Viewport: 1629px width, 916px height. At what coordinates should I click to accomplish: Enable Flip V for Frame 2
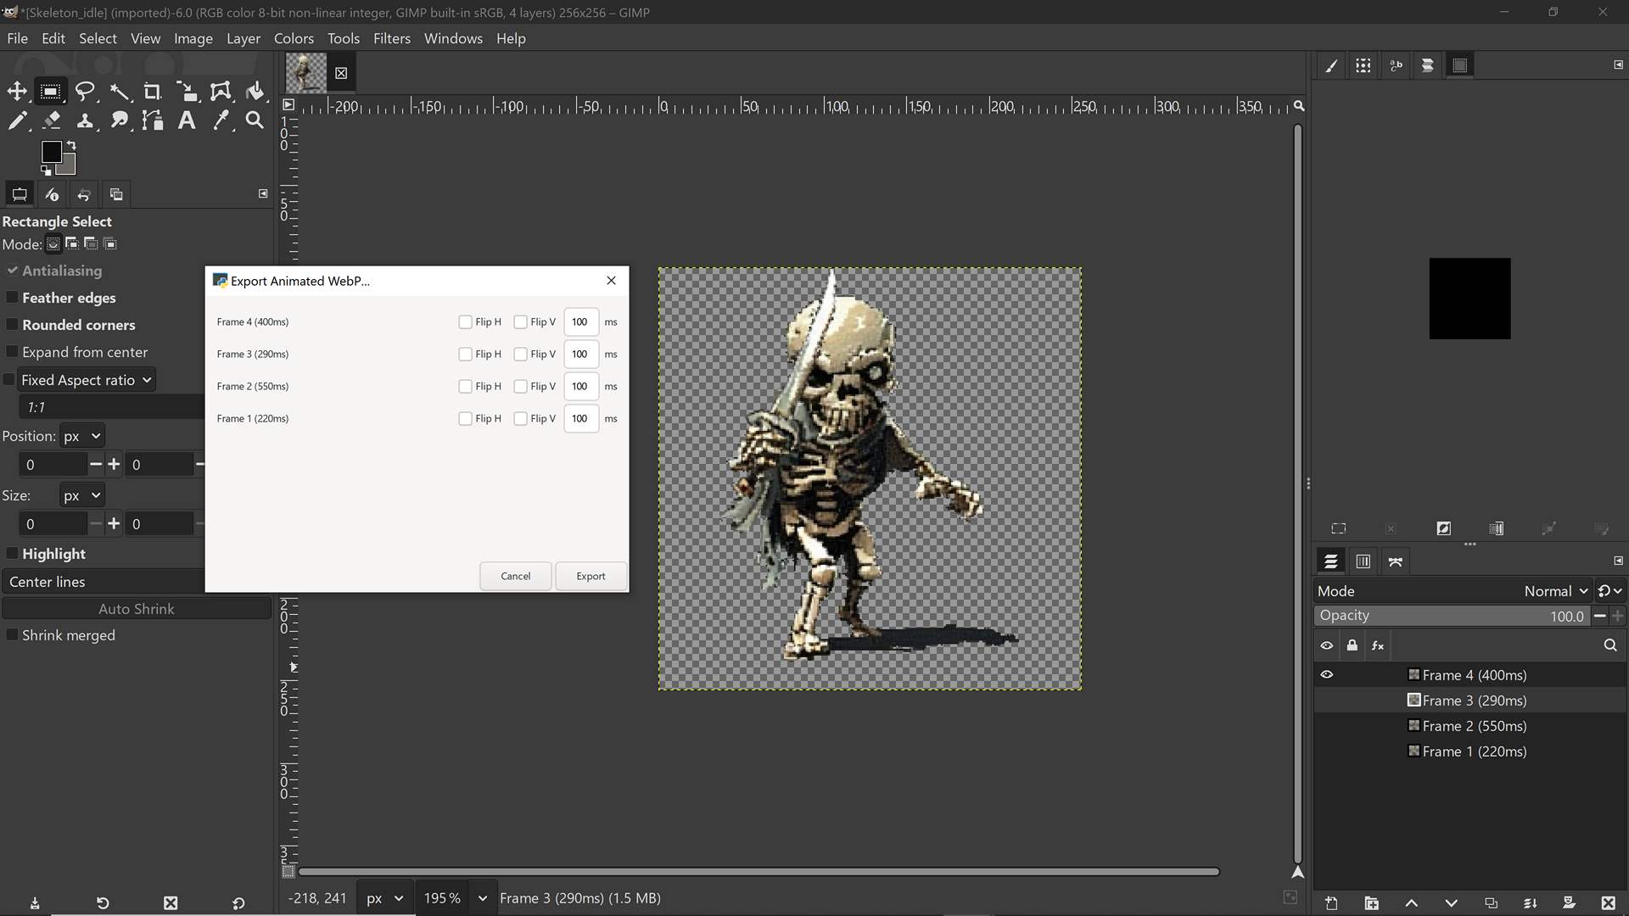[520, 387]
